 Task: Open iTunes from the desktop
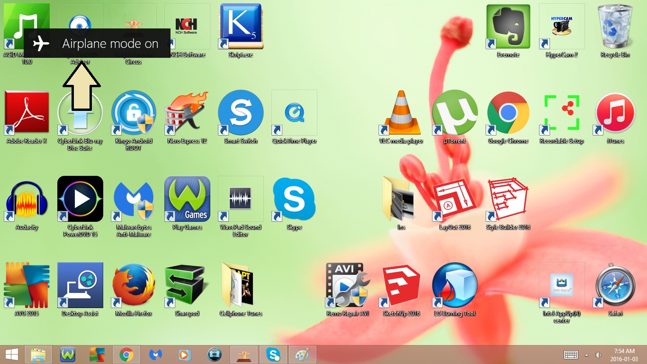(614, 112)
